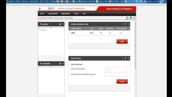The width and height of the screenshot is (172, 97).
Task: Open the HELP menu
Action: pyautogui.click(x=84, y=14)
